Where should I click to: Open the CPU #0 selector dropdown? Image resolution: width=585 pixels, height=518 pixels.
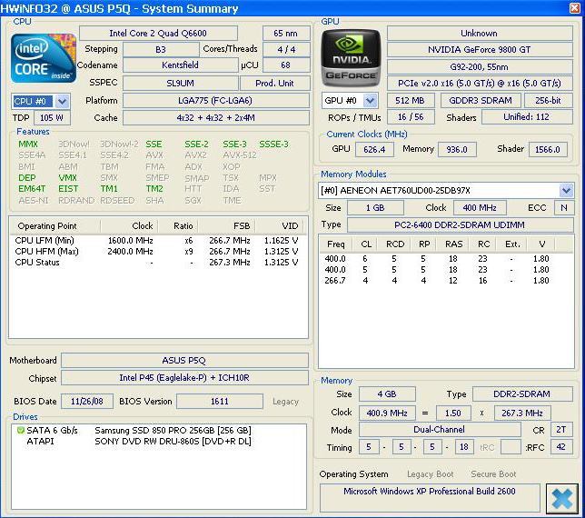pos(63,101)
